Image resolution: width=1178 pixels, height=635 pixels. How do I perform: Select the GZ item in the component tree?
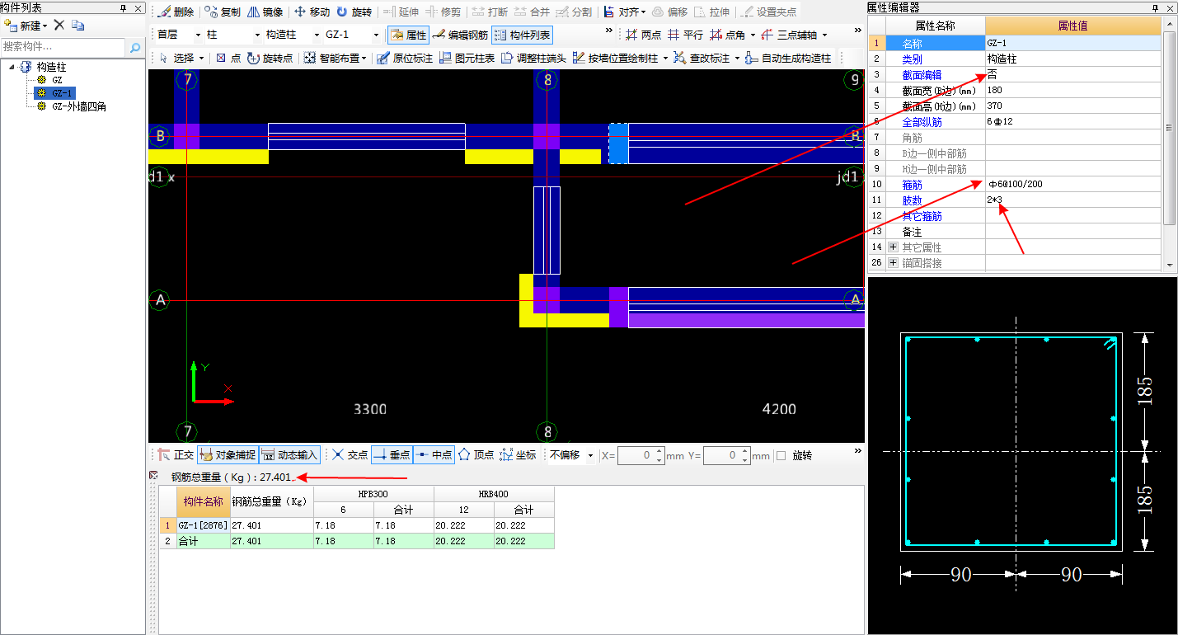click(x=57, y=80)
